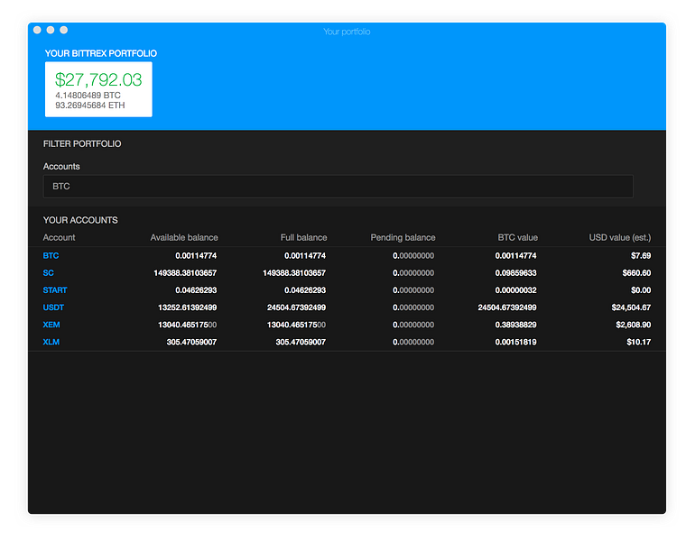The image size is (686, 541).
Task: Click XEM BTC value 0.38938829
Action: coord(515,325)
